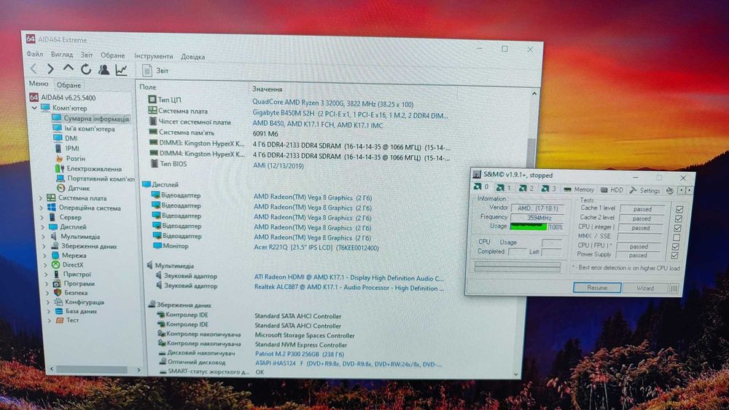Open the Acer R221Q monitor link
The width and height of the screenshot is (729, 410).
click(316, 248)
